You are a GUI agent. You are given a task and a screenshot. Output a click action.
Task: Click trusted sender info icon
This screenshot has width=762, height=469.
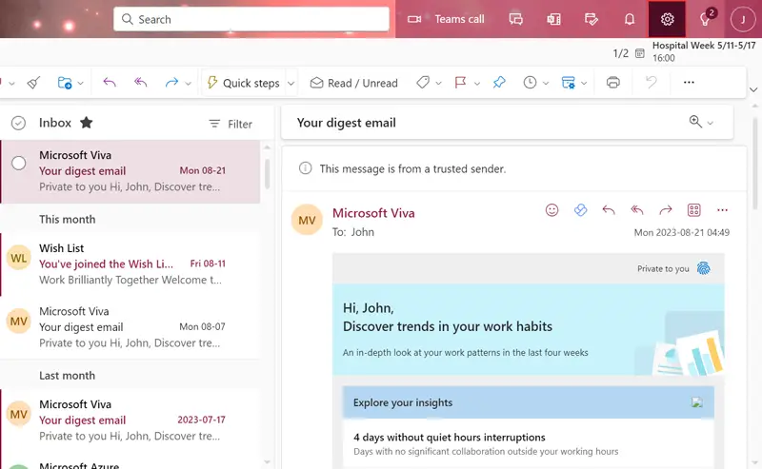coord(305,168)
